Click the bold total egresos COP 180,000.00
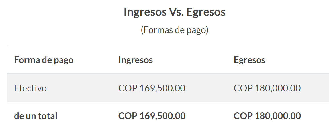Image resolution: width=329 pixels, height=127 pixels. click(x=267, y=116)
